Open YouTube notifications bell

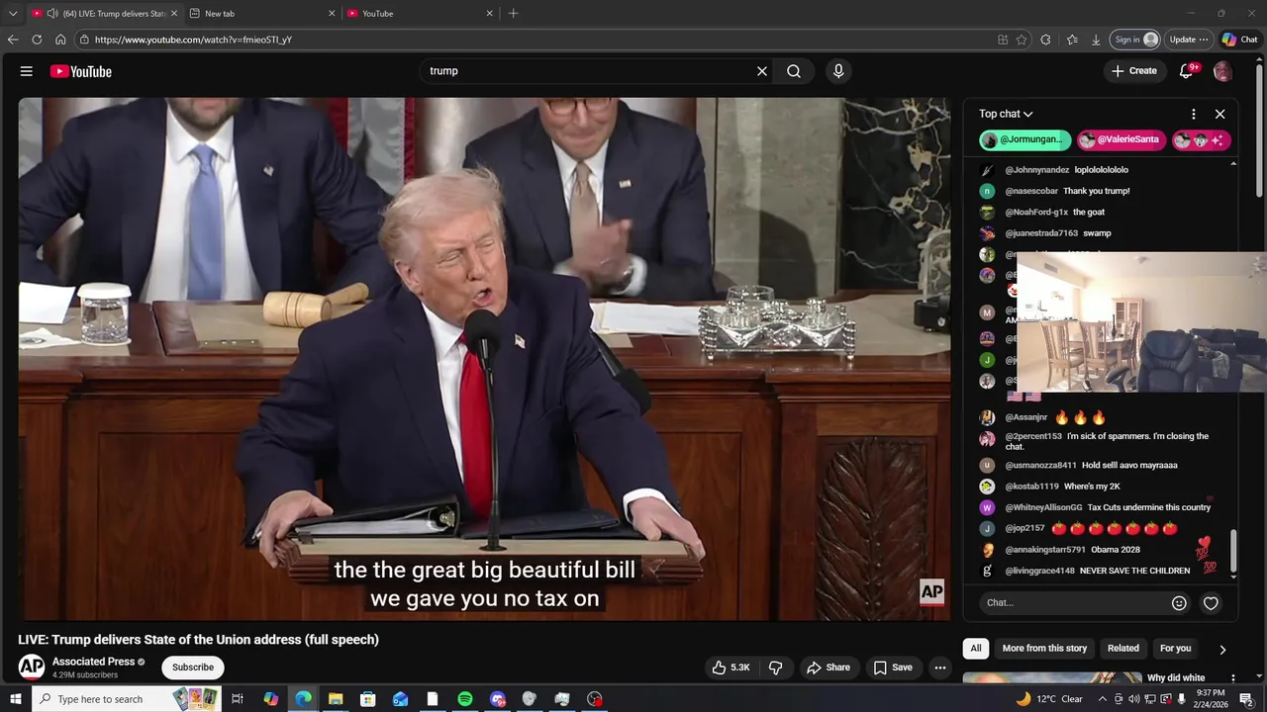(x=1187, y=71)
